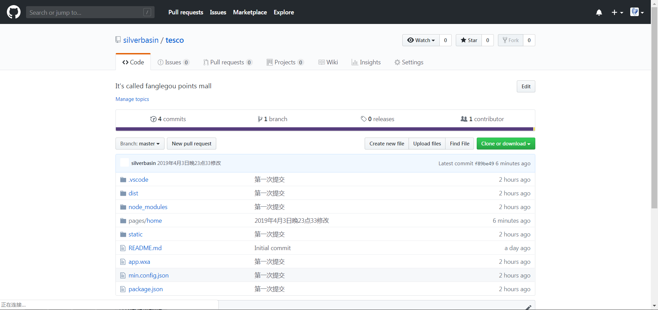Image resolution: width=658 pixels, height=310 pixels.
Task: Open the node_modules folder
Action: pyautogui.click(x=148, y=207)
